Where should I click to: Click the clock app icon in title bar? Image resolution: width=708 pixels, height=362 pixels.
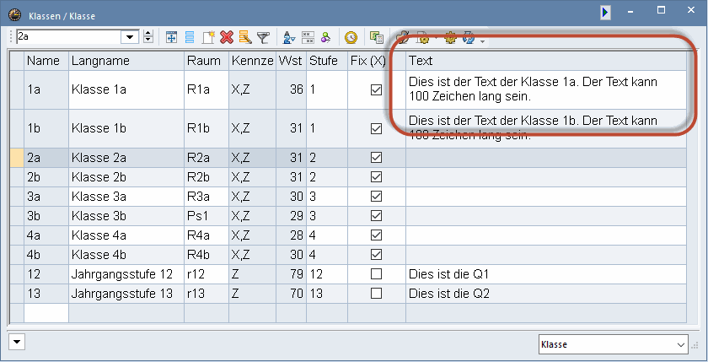(x=15, y=15)
